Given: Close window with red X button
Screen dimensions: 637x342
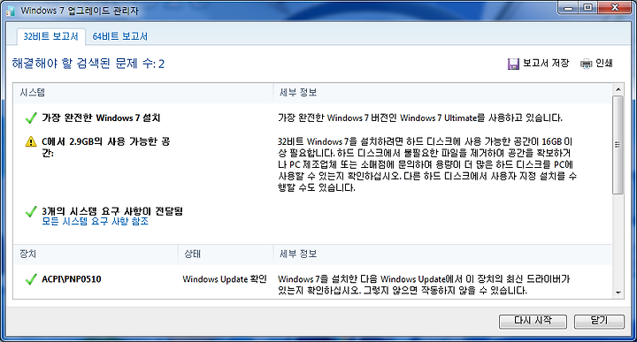Looking at the screenshot, I should [615, 8].
